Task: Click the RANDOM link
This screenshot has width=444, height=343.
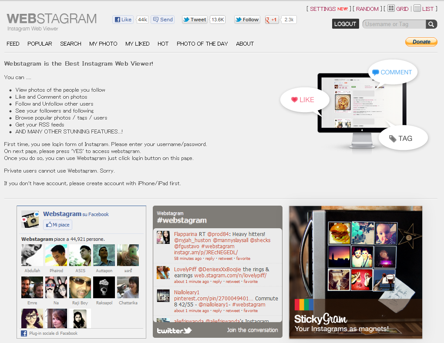Action: pos(367,9)
